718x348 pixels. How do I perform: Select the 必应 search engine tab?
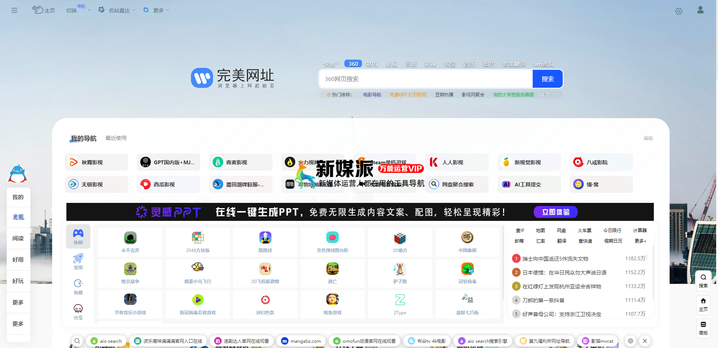pyautogui.click(x=391, y=64)
